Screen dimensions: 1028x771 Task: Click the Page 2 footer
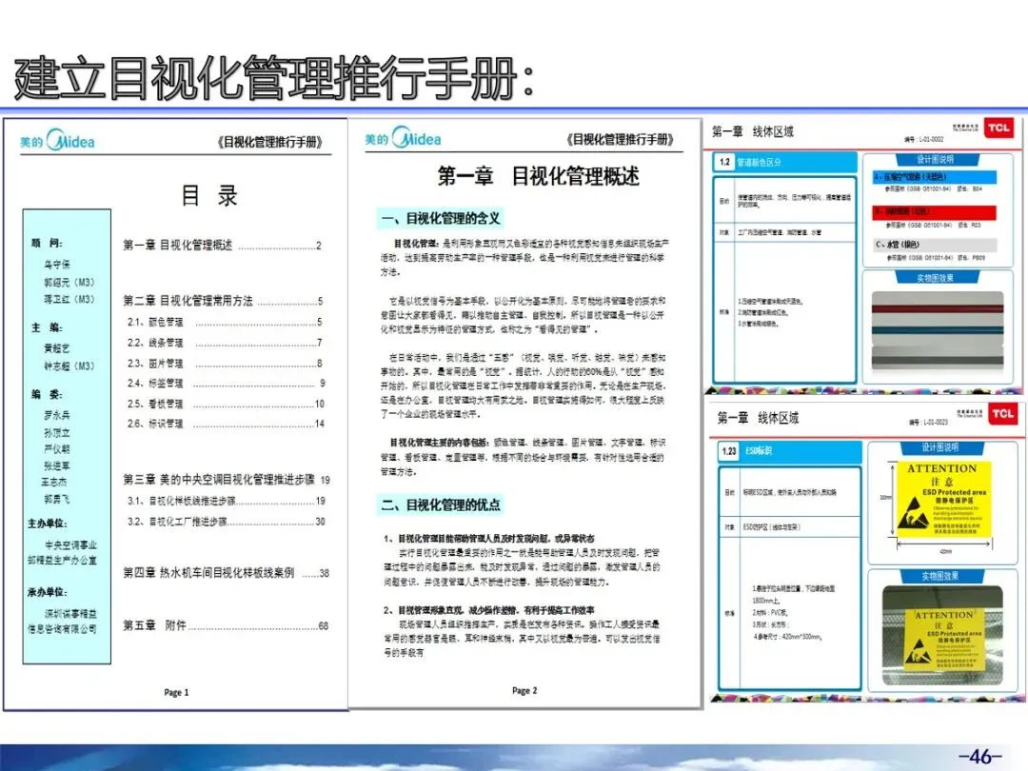pyautogui.click(x=524, y=690)
